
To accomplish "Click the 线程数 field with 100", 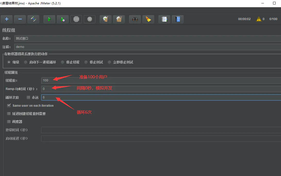I will (161, 80).
